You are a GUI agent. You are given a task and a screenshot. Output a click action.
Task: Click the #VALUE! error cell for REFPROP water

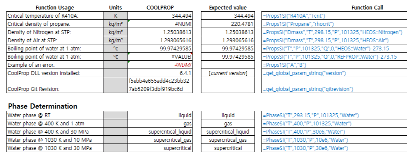[x=160, y=56]
